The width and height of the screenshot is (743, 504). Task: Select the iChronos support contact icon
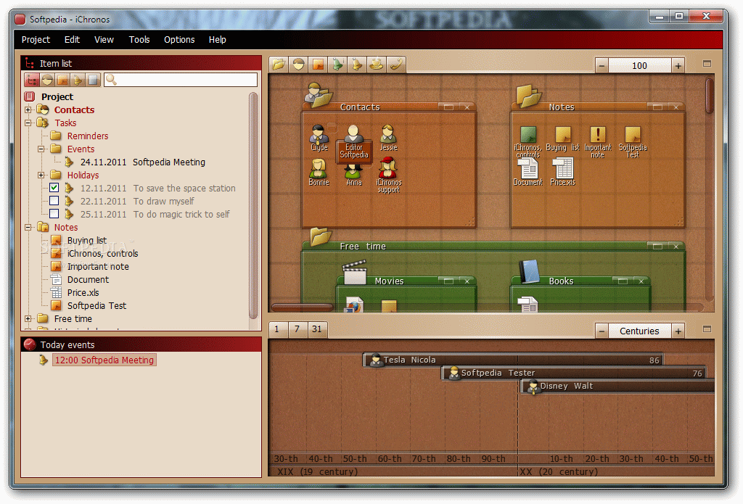(389, 175)
